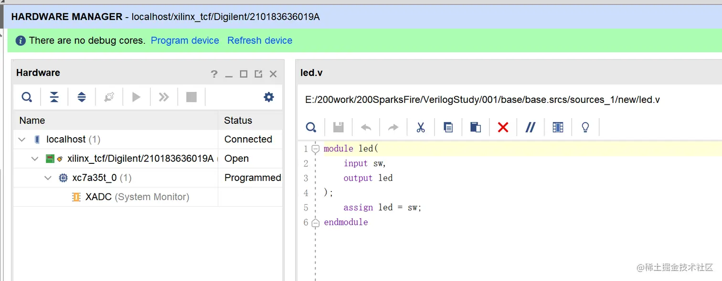This screenshot has height=281, width=722.
Task: Click Program device link
Action: coord(185,40)
